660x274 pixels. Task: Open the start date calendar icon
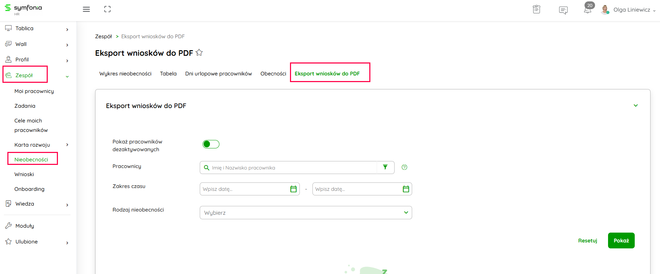pos(293,189)
